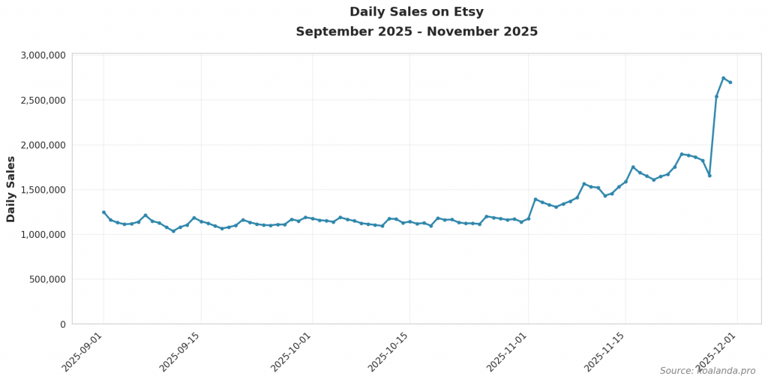Click the 2025-11-01 date label

(x=508, y=352)
